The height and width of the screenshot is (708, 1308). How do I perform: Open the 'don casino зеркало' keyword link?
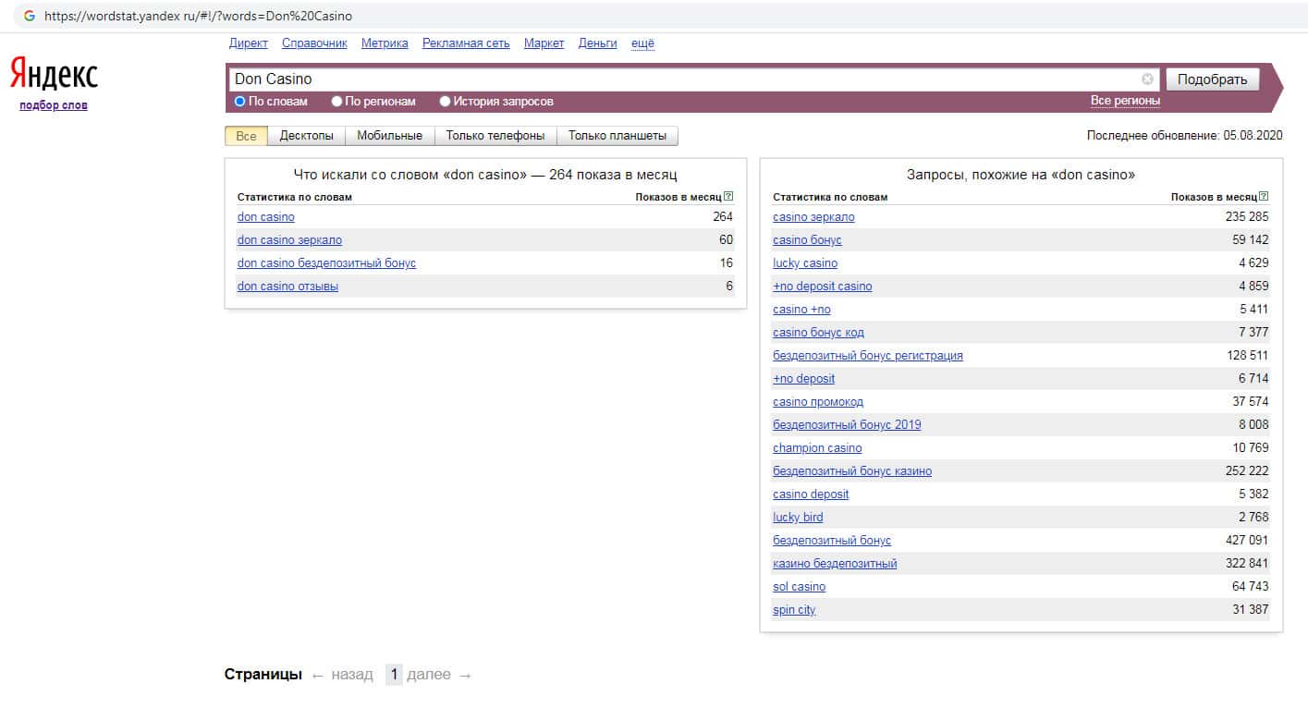pyautogui.click(x=289, y=240)
